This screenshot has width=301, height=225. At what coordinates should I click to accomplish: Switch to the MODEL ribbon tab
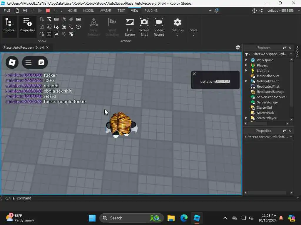[88, 11]
